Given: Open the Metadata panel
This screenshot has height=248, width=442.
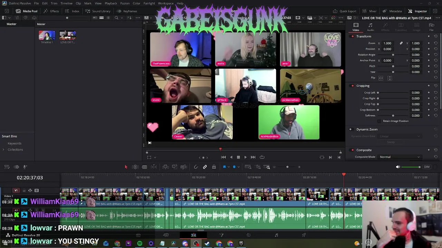Looking at the screenshot, I should pyautogui.click(x=392, y=11).
